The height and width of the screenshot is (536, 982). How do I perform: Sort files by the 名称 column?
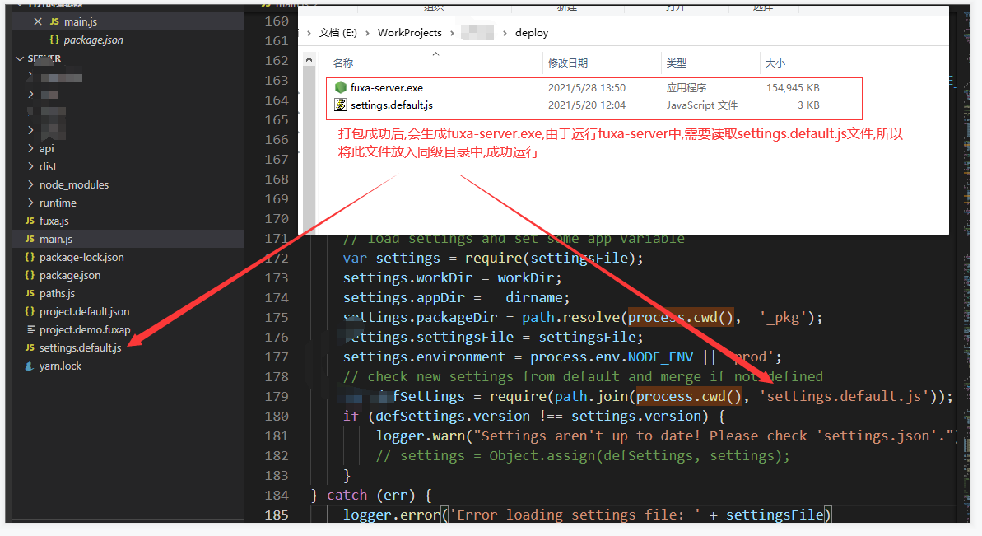click(343, 63)
